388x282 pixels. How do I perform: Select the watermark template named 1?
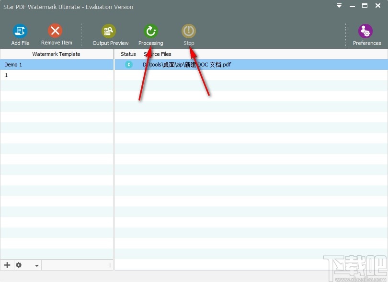coord(57,75)
